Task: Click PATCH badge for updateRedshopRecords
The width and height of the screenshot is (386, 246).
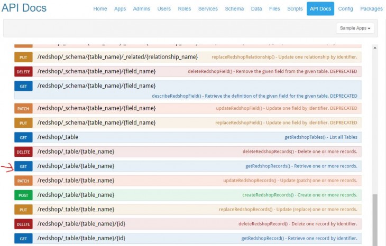Action: pyautogui.click(x=23, y=181)
